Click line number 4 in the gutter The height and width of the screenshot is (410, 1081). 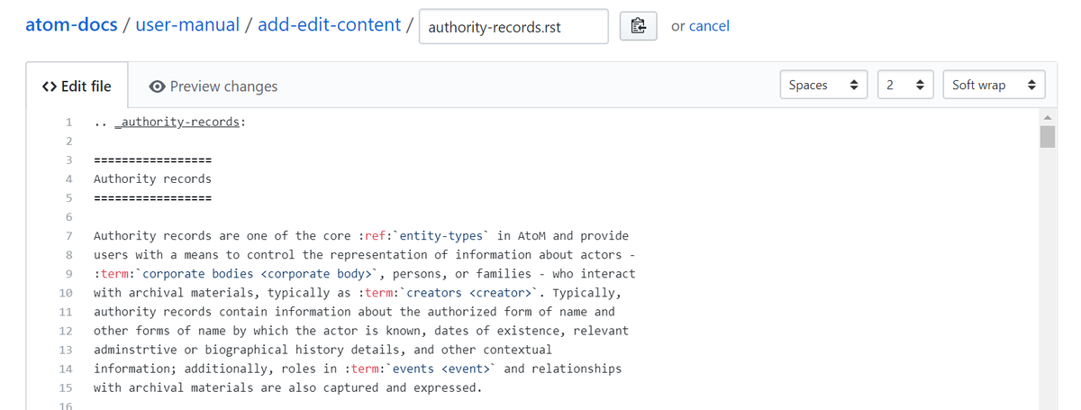[x=68, y=178]
